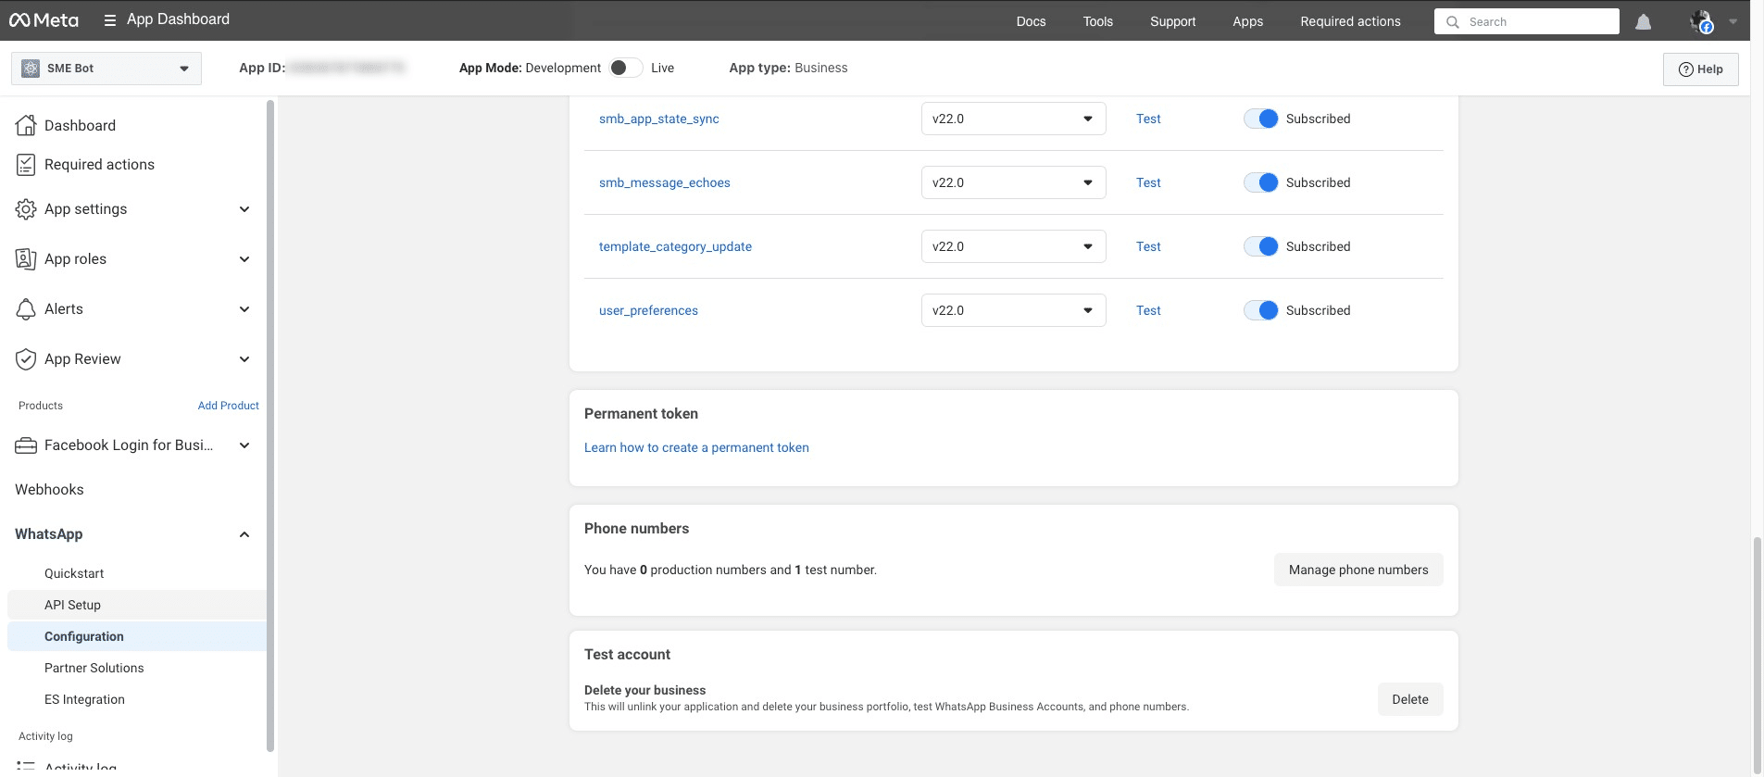Click the App roles badge icon

[26, 259]
